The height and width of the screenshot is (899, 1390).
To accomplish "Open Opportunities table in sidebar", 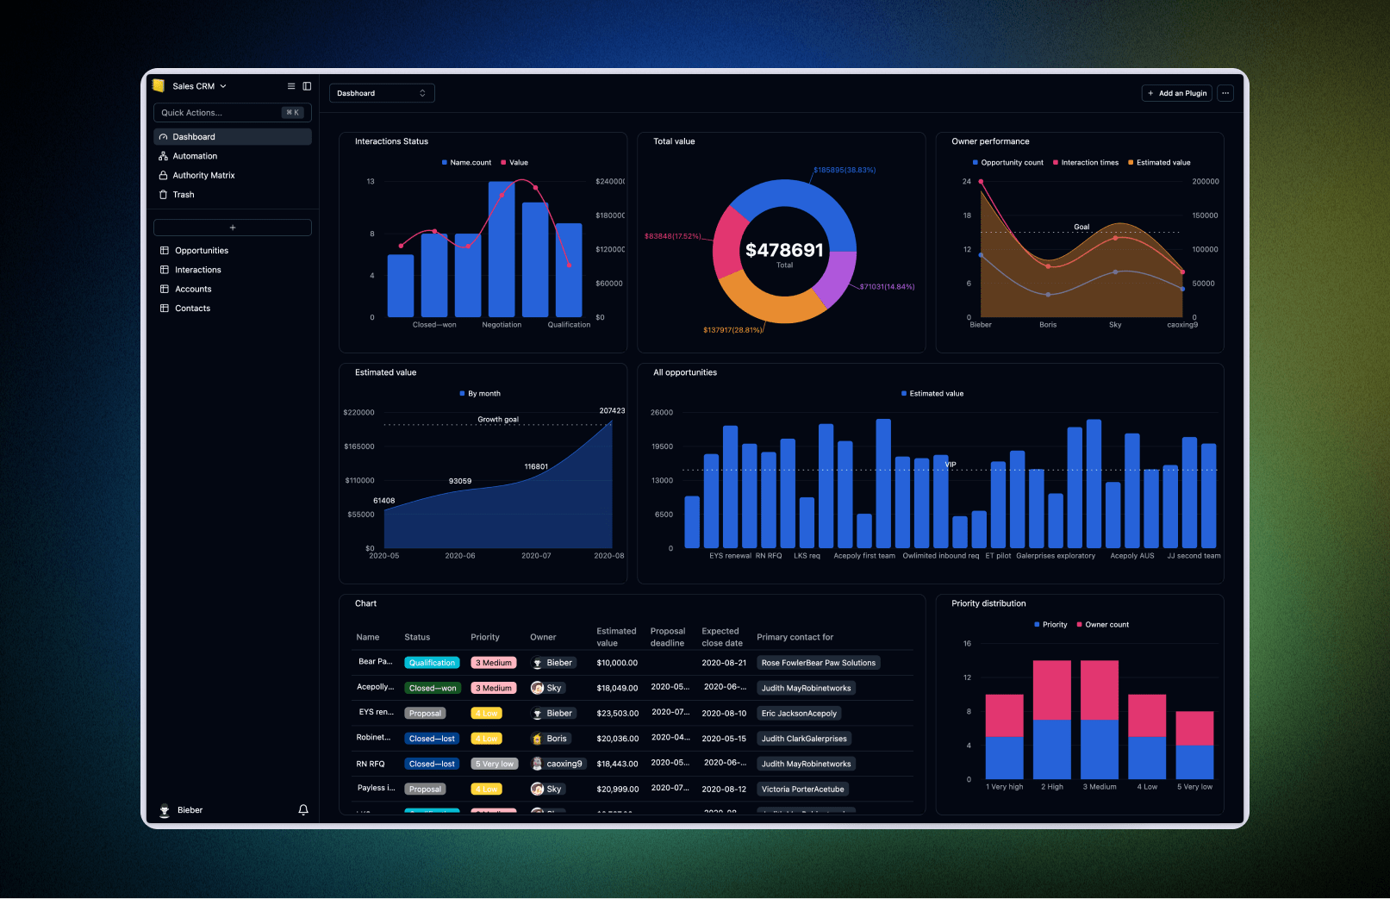I will (233, 251).
